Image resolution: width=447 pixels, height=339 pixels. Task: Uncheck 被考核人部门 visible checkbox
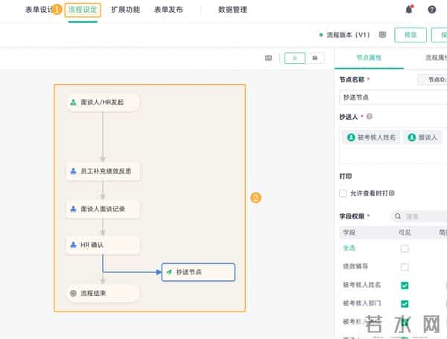[x=405, y=304]
